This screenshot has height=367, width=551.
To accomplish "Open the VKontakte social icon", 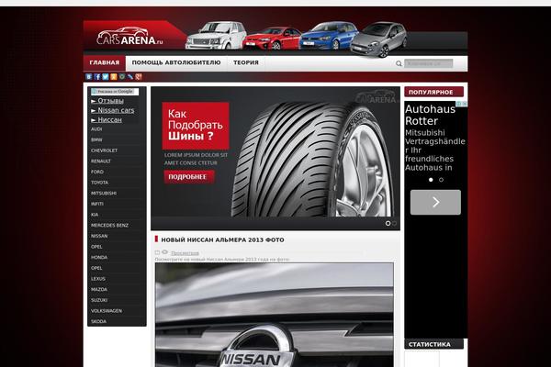I will (x=89, y=76).
